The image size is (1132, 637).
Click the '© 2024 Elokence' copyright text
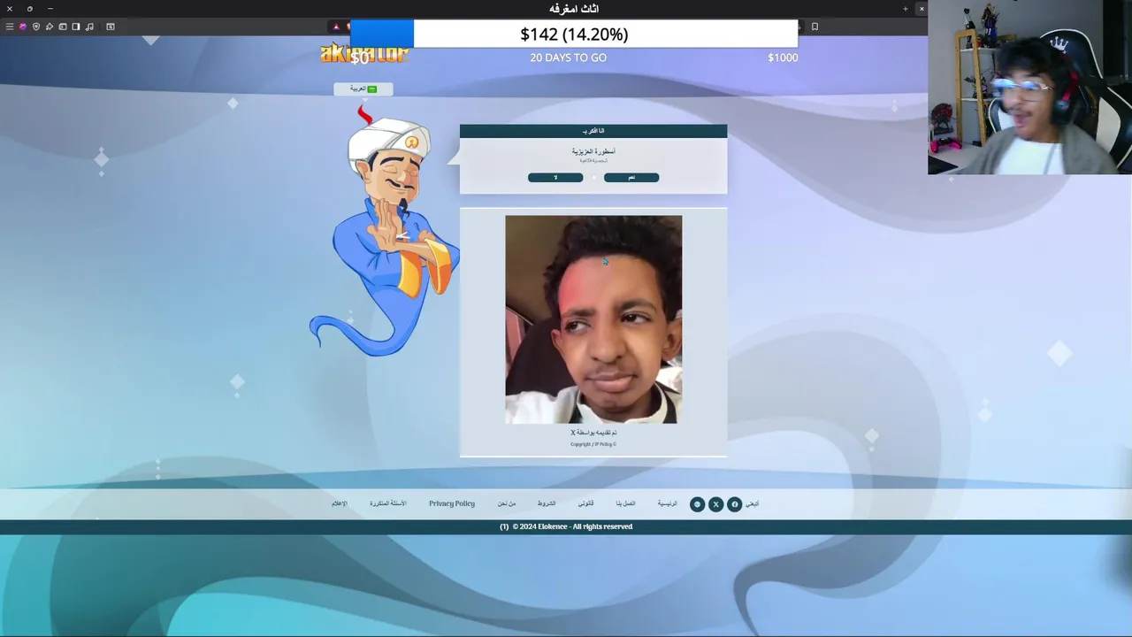571,526
